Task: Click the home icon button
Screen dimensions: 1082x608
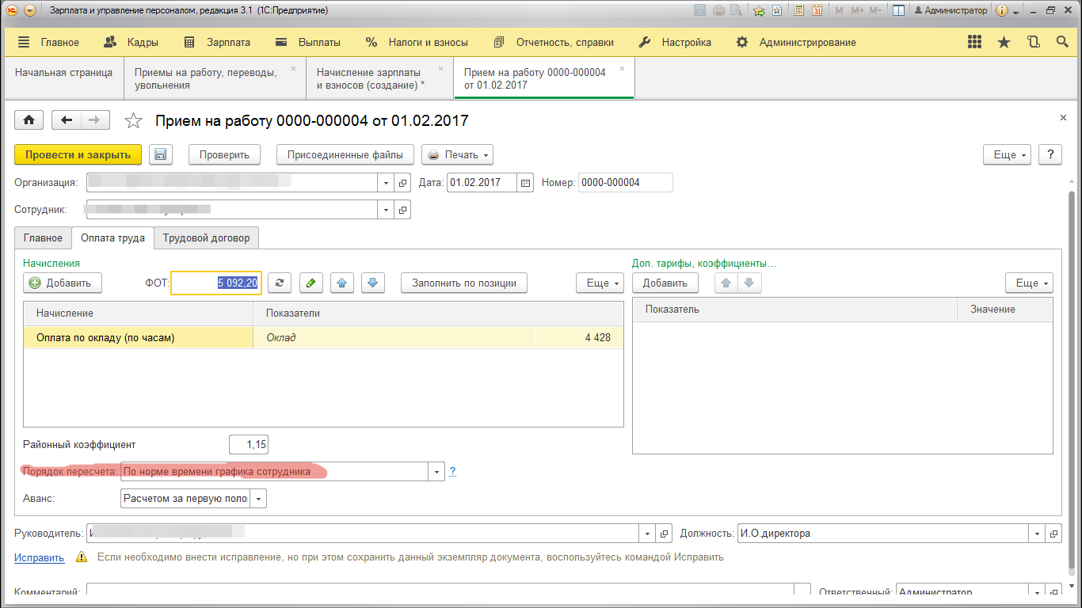Action: [x=29, y=120]
